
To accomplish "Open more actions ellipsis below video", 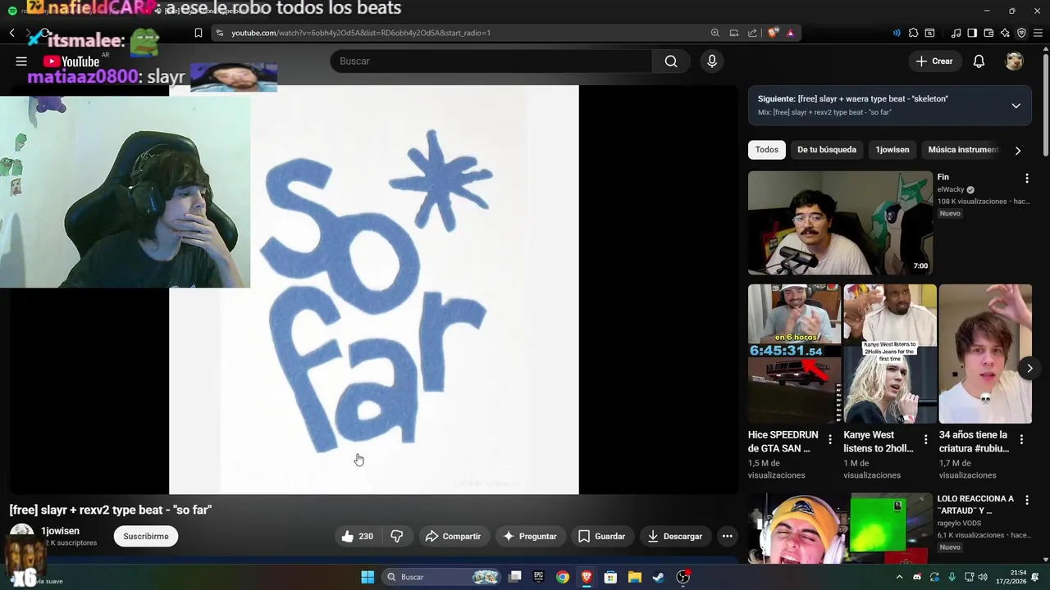I will [727, 536].
